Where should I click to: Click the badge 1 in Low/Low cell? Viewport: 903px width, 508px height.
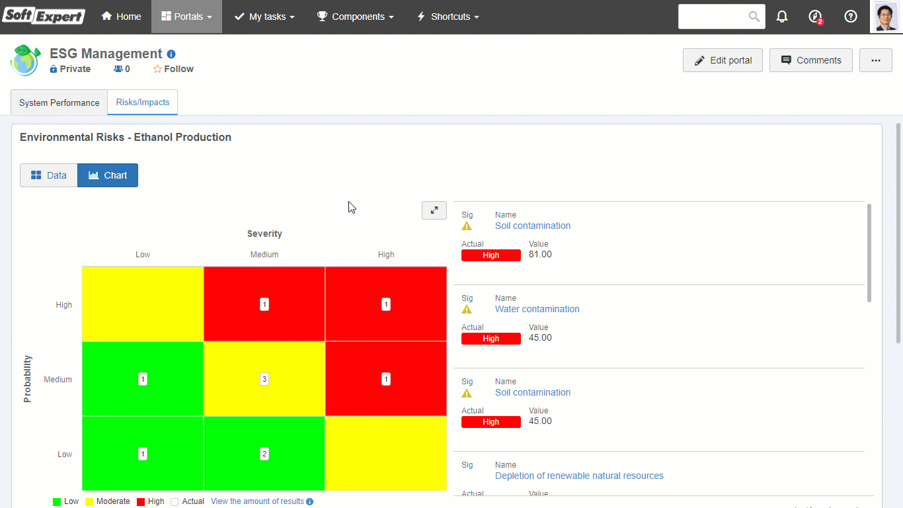point(143,454)
